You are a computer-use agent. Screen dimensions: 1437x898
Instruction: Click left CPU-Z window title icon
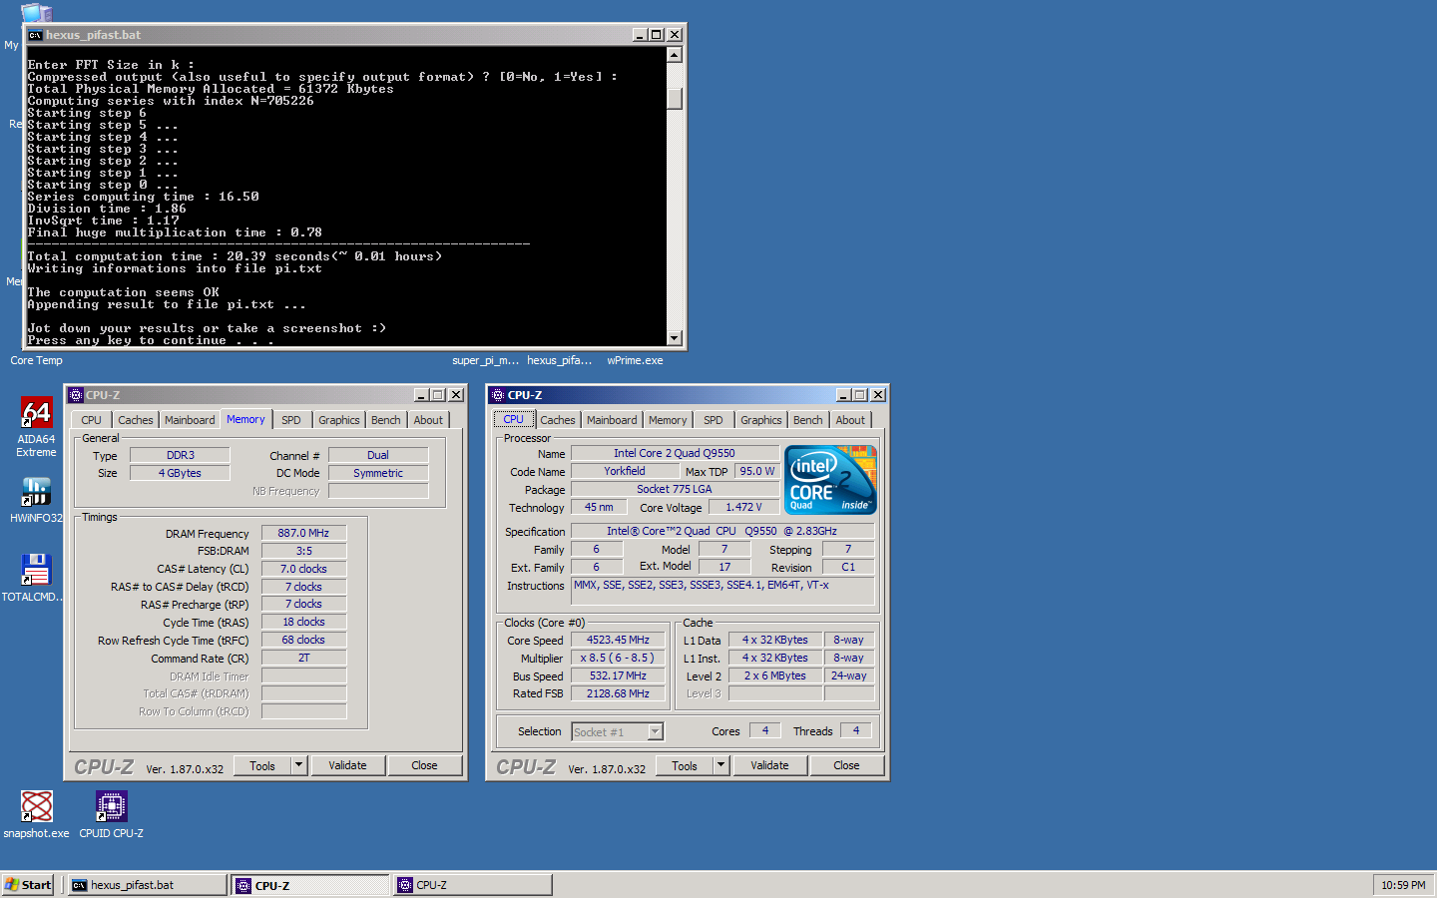76,395
